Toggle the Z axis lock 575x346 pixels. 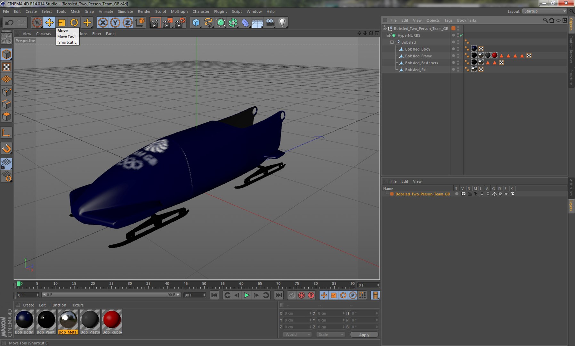click(127, 22)
